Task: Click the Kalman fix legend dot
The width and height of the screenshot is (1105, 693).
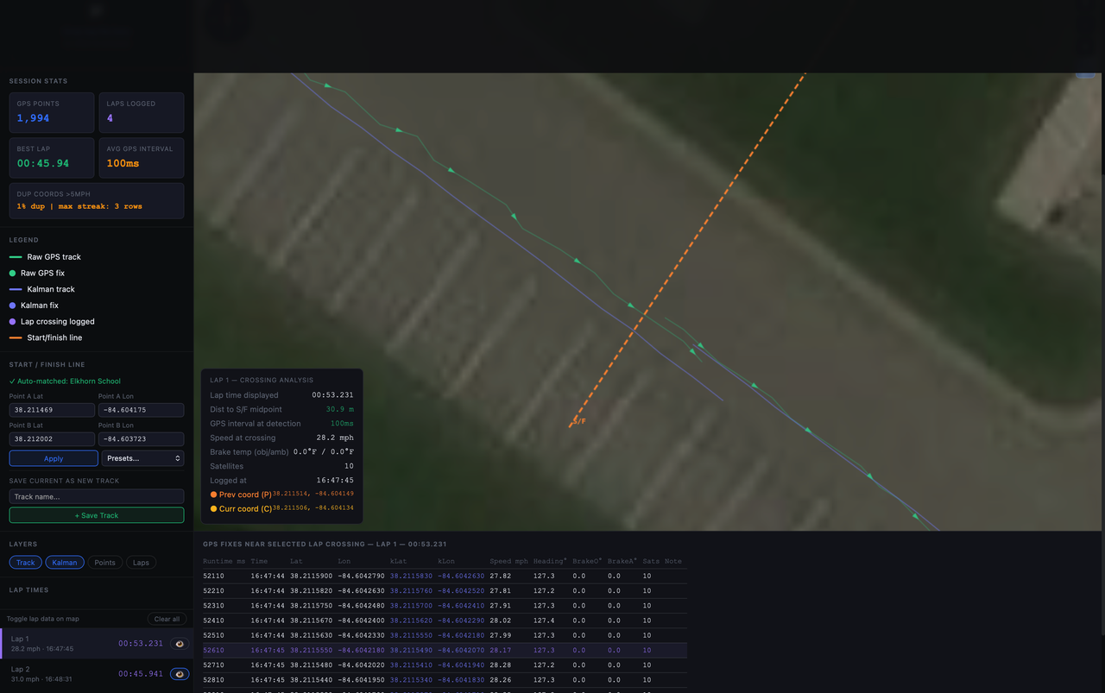Action: (12, 306)
